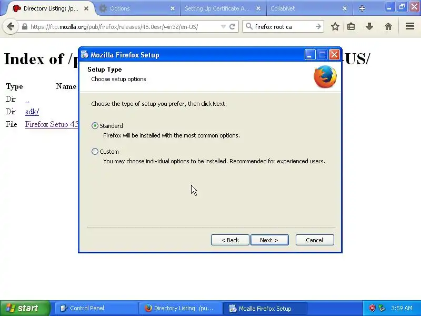Click the safely remove hardware tray icon

[x=382, y=308]
